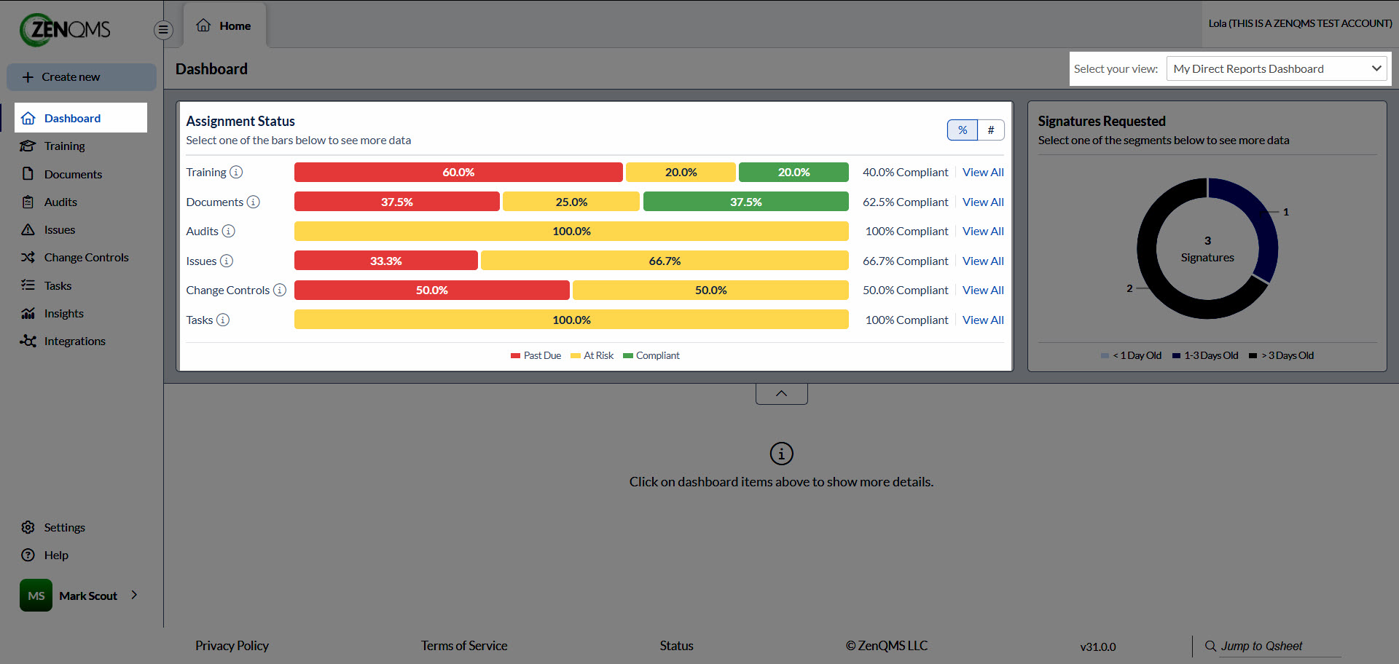
Task: Click View All for Issues row
Action: pyautogui.click(x=983, y=261)
